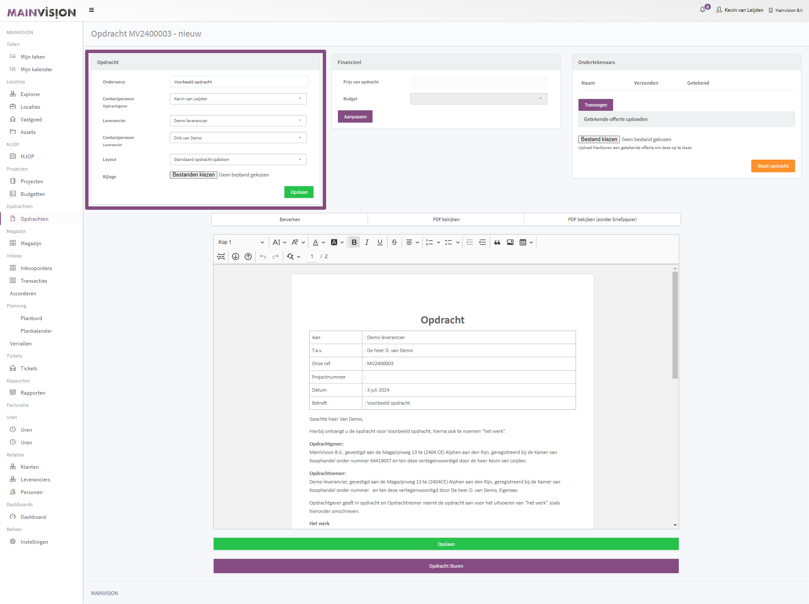Insert a page break
809x604 pixels.
pos(221,257)
